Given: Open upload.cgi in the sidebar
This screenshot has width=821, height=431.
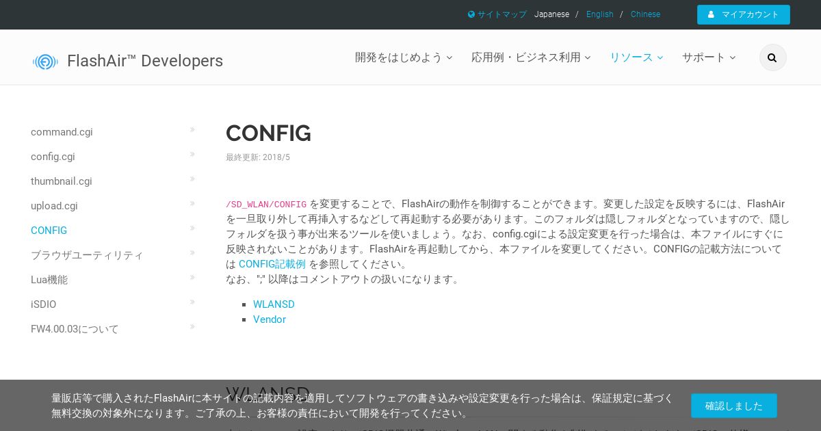Looking at the screenshot, I should click(x=54, y=206).
